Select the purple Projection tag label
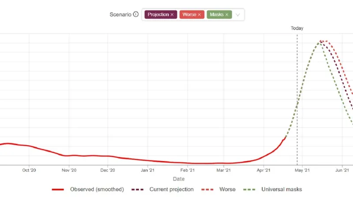 click(x=158, y=15)
